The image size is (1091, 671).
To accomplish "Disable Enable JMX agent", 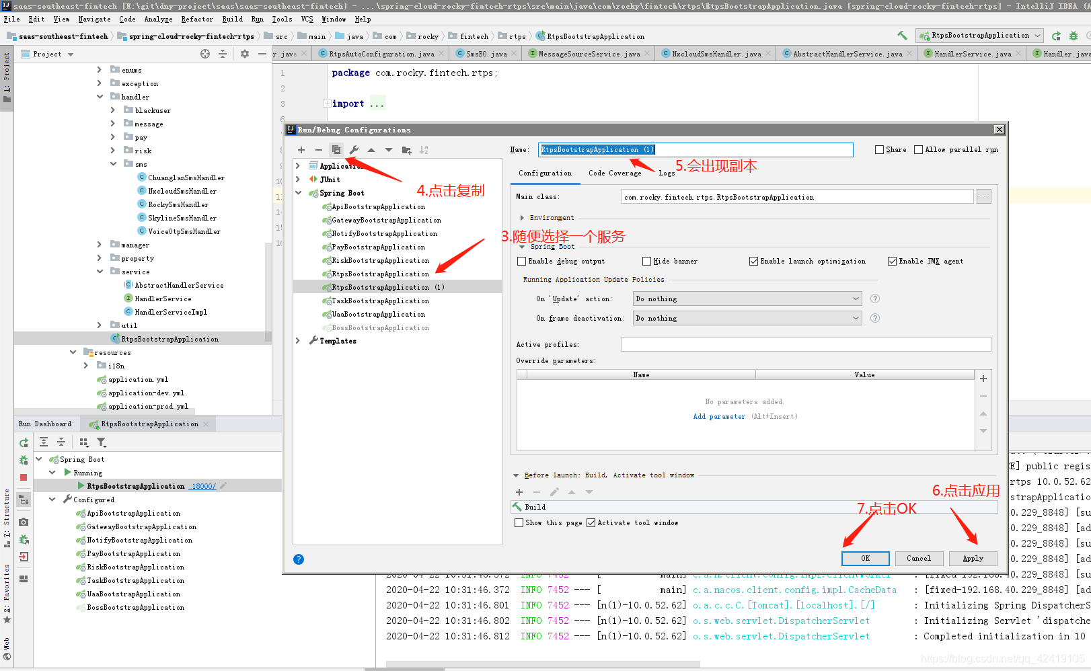I will [x=893, y=261].
